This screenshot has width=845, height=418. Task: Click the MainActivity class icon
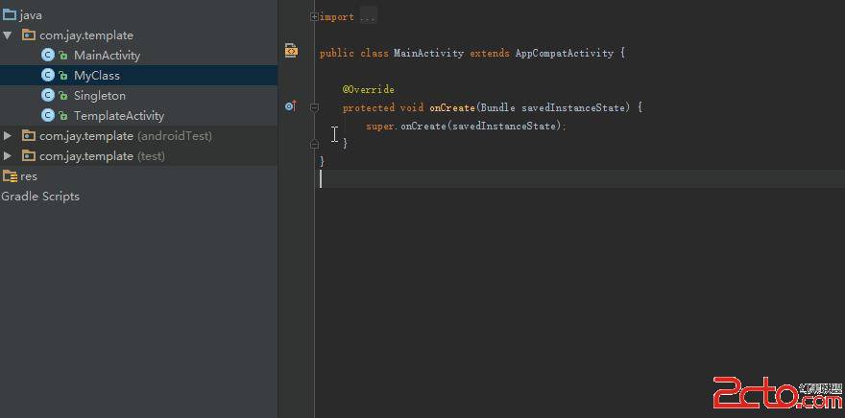[48, 55]
